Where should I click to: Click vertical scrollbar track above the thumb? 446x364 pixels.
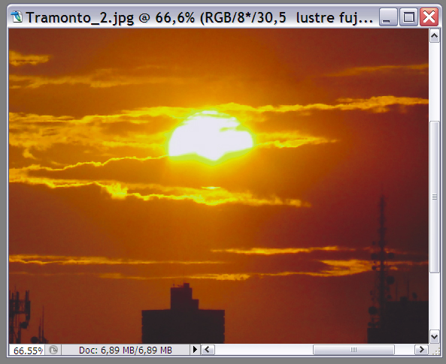tap(434, 82)
